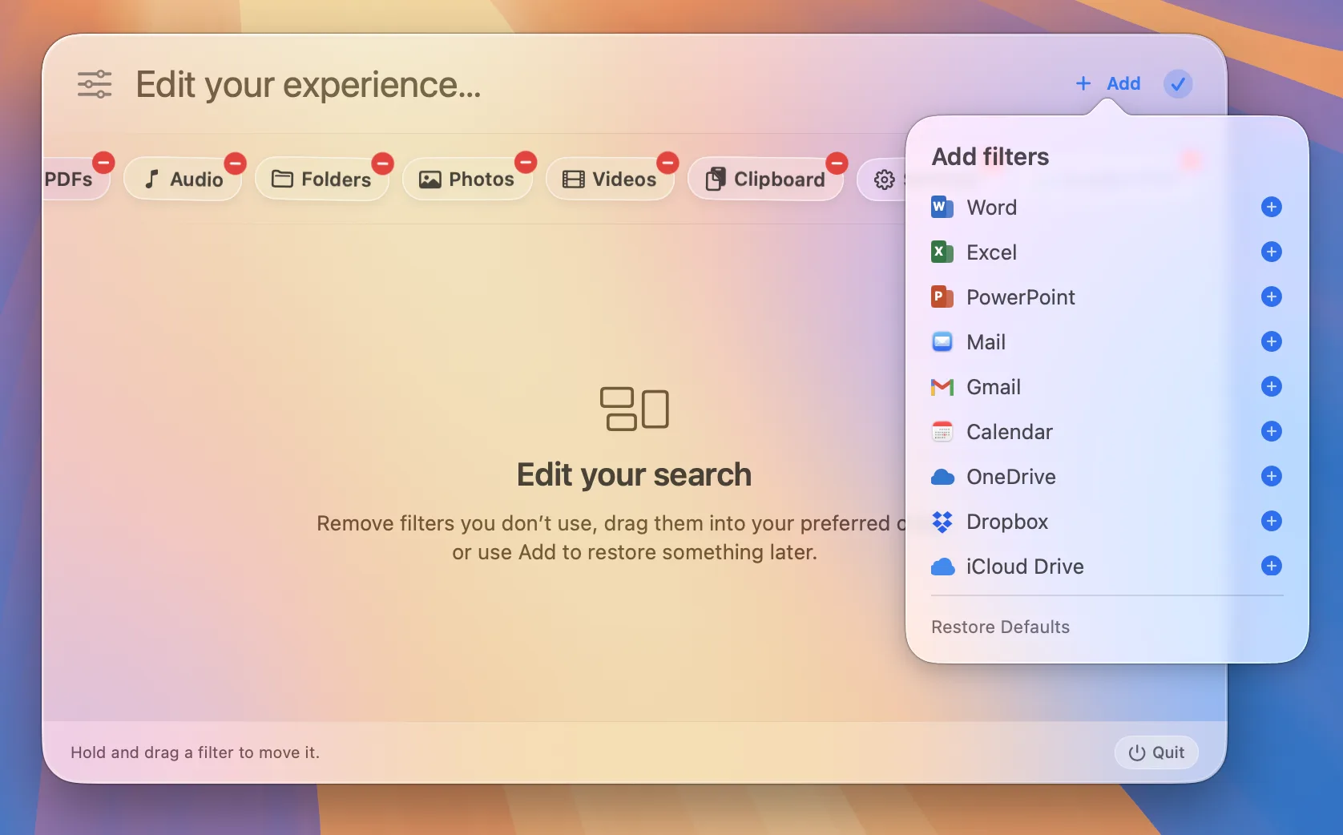The width and height of the screenshot is (1343, 835).
Task: Click the Edit your search heading
Action: [634, 475]
